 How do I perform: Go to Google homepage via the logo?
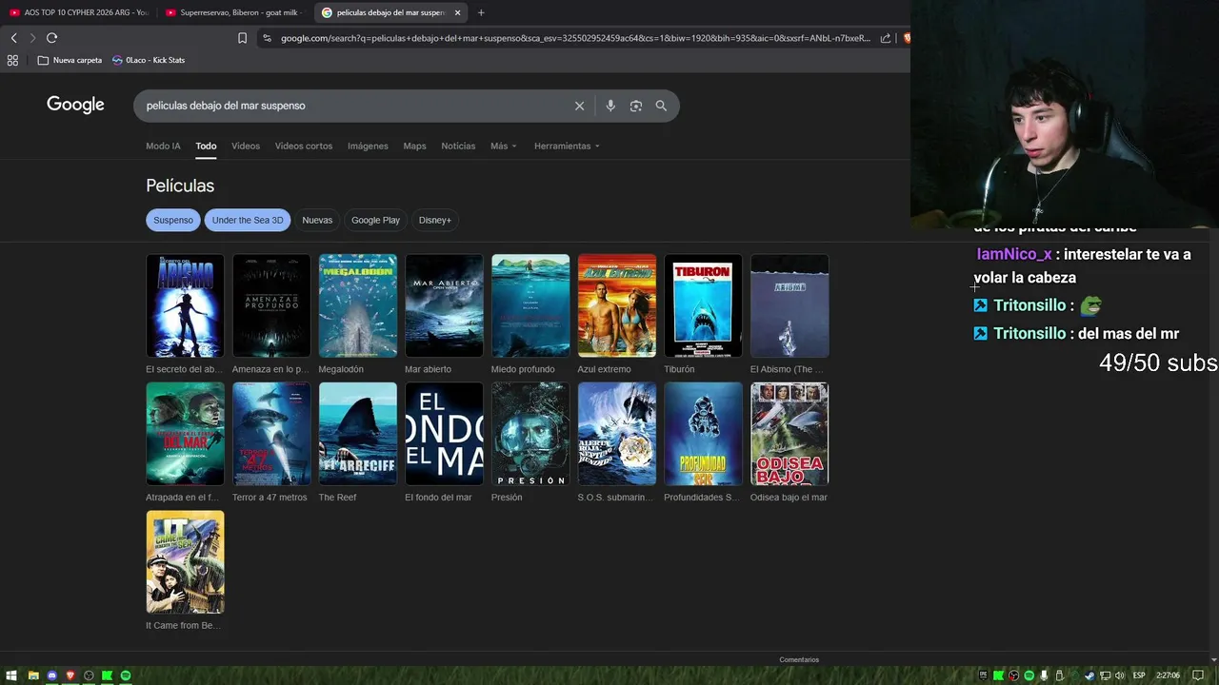[75, 105]
